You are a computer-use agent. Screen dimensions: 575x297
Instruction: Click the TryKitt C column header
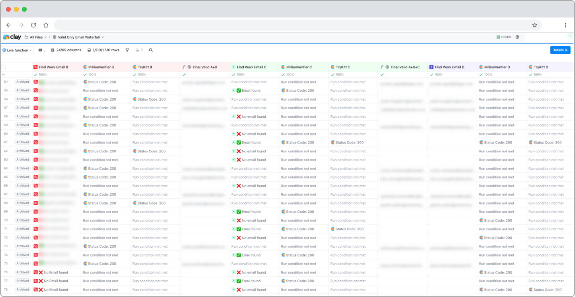pos(353,67)
